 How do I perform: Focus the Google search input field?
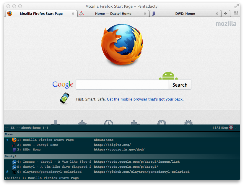(x=122, y=85)
